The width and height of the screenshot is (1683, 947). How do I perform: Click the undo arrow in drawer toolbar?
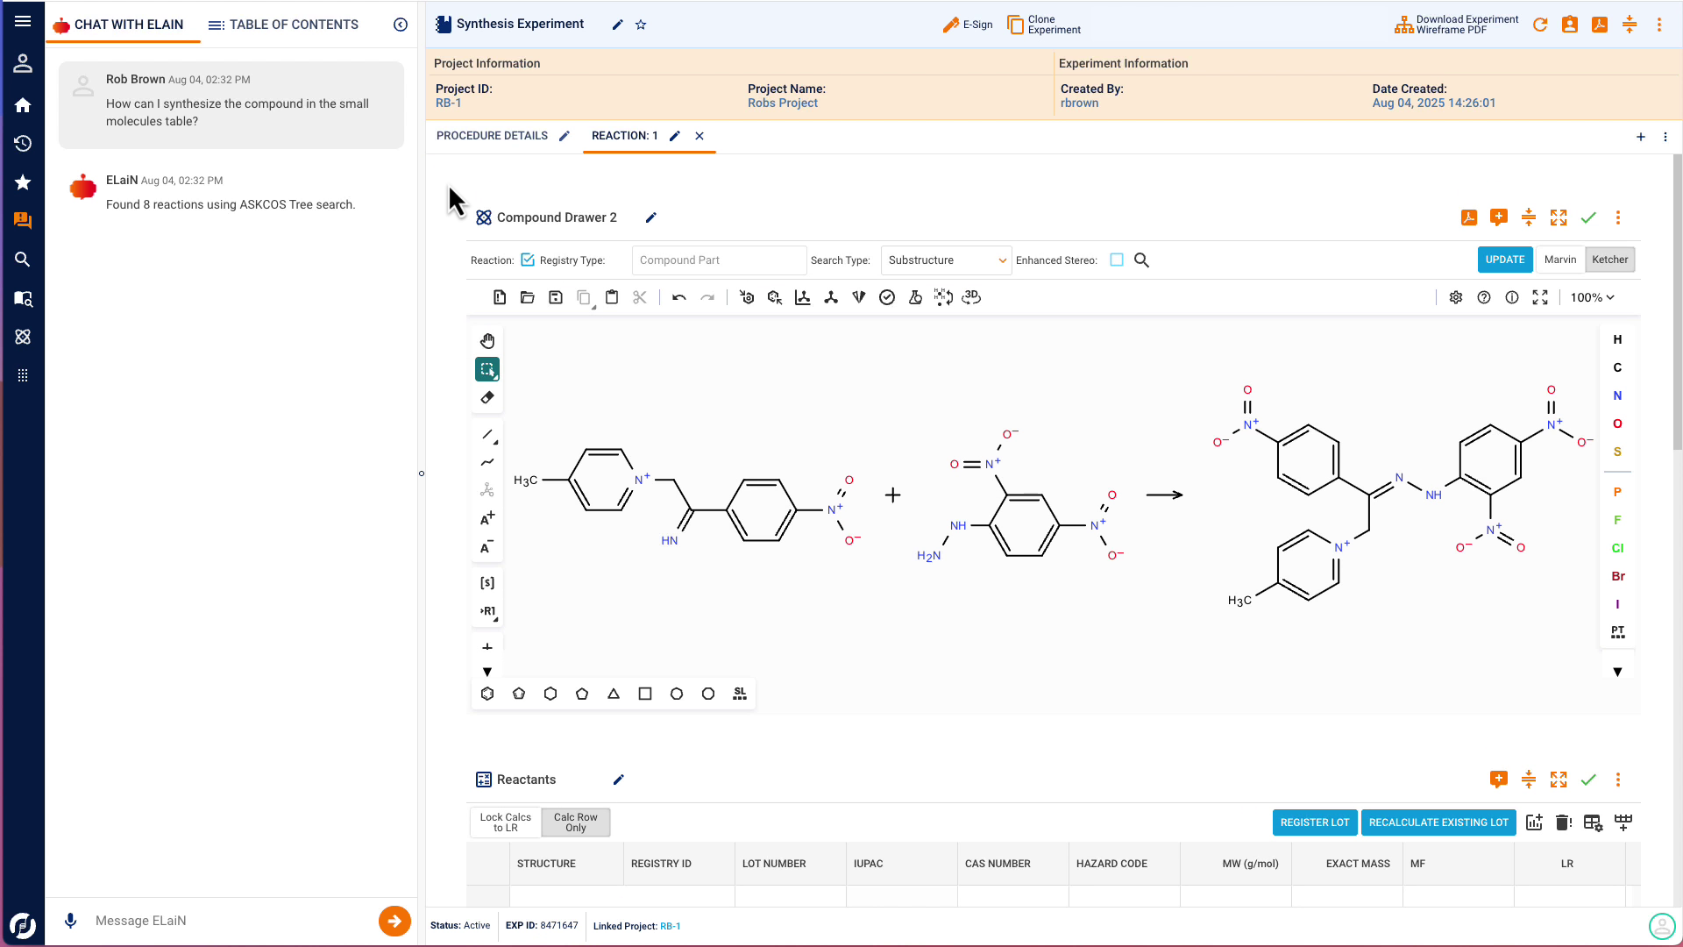tap(678, 298)
